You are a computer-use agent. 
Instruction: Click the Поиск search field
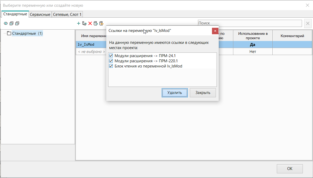point(250,23)
